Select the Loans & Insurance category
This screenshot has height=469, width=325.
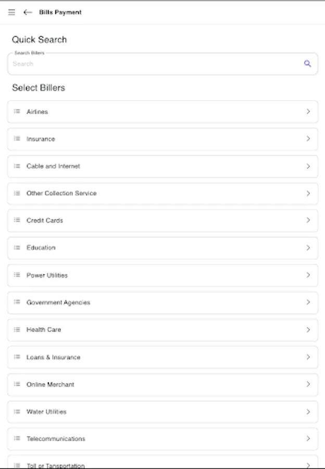pos(53,357)
